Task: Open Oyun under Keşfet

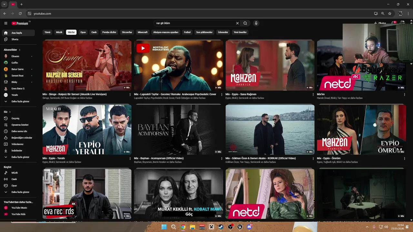Action: 19,186
